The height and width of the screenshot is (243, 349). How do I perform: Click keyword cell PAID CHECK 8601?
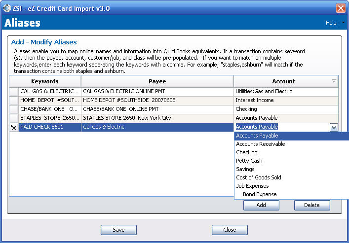(x=50, y=127)
